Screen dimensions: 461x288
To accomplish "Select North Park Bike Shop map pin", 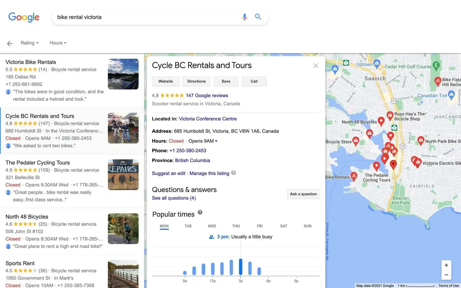I will point(421,140).
